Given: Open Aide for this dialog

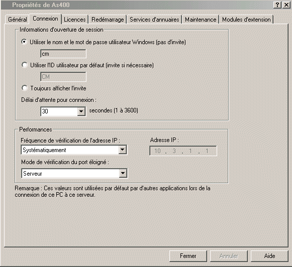Looking at the screenshot, I should tap(269, 256).
